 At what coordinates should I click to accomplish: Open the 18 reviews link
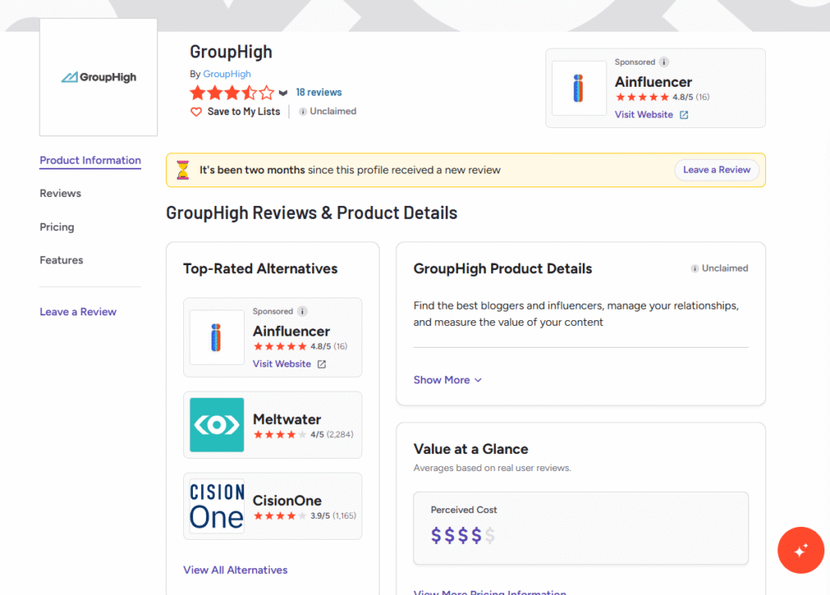[x=319, y=92]
